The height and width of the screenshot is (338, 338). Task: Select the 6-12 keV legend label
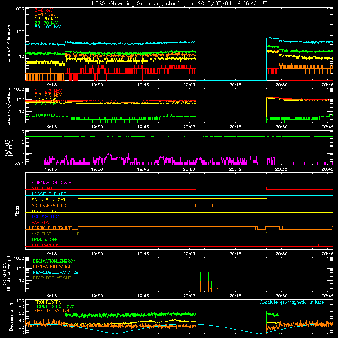point(45,14)
